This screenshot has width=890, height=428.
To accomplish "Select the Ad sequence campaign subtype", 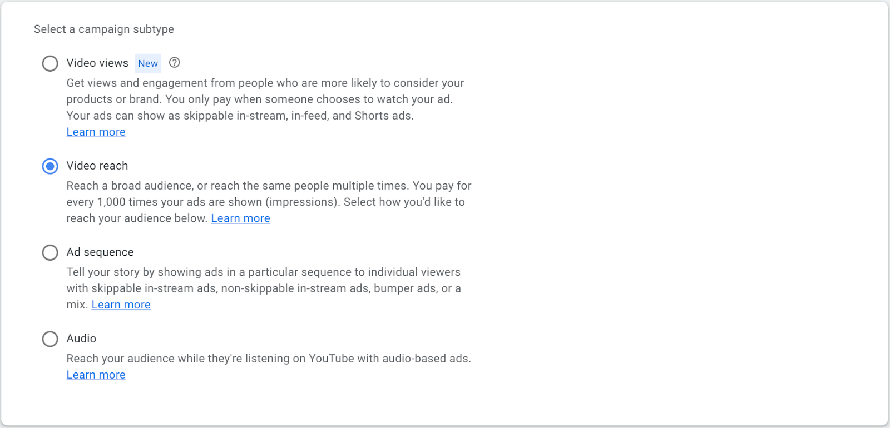I will pos(50,252).
